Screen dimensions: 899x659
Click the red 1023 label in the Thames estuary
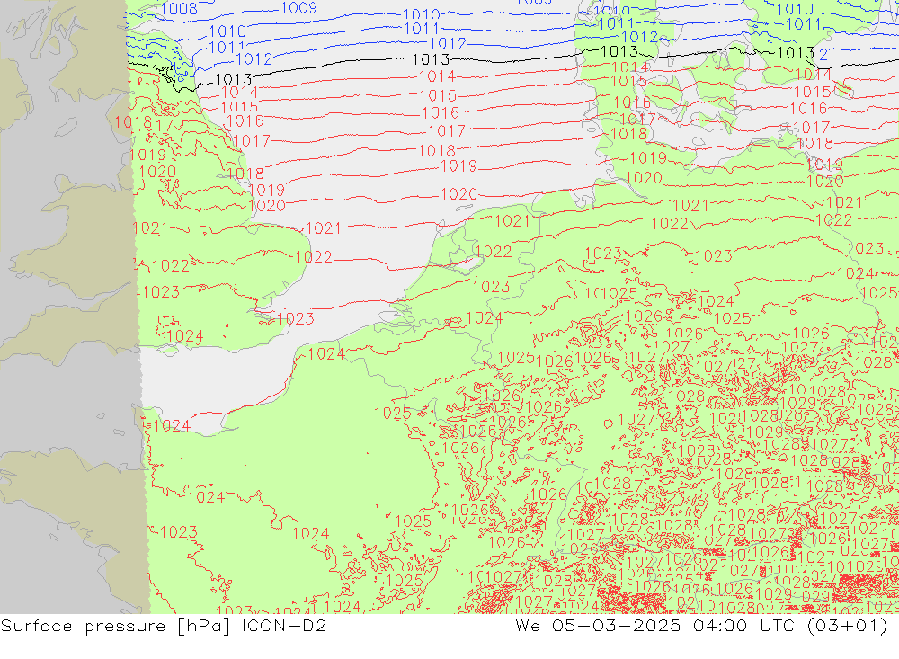(296, 318)
